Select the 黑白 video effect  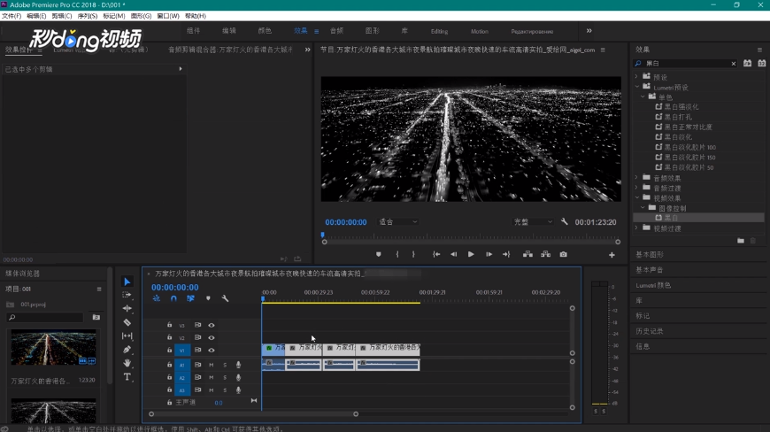(671, 218)
